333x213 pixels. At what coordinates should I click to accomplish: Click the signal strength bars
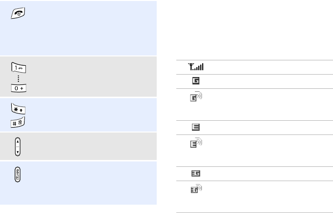[x=199, y=68]
